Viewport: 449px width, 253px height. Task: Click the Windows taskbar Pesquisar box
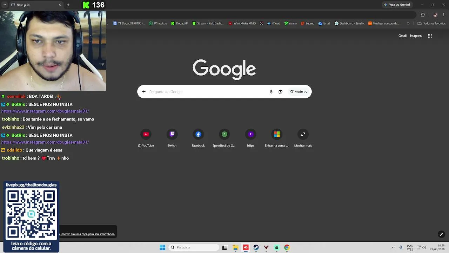tap(194, 247)
